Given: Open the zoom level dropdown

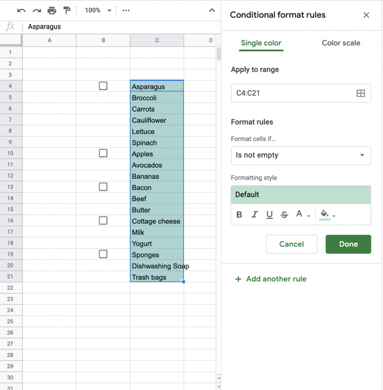Looking at the screenshot, I should [x=97, y=10].
